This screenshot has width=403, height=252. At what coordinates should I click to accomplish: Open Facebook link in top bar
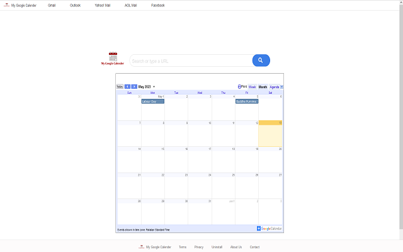(x=158, y=5)
